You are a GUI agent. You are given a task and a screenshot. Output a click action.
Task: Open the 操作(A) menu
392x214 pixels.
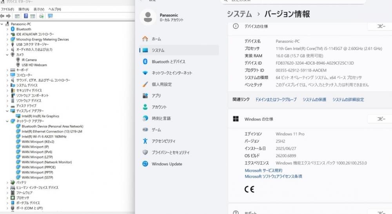point(24,9)
